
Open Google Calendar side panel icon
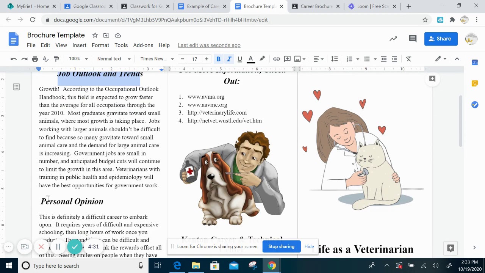[475, 62]
